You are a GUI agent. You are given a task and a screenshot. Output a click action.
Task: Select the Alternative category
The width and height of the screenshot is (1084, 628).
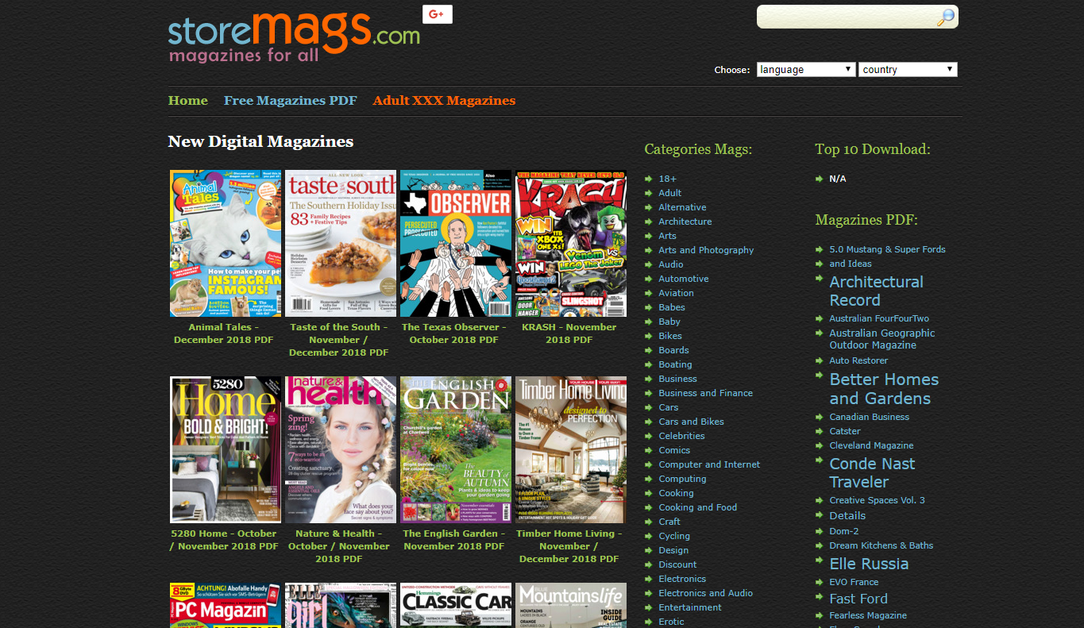pyautogui.click(x=682, y=207)
